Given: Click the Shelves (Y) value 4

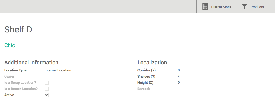Looking at the screenshot, I should [179, 76].
